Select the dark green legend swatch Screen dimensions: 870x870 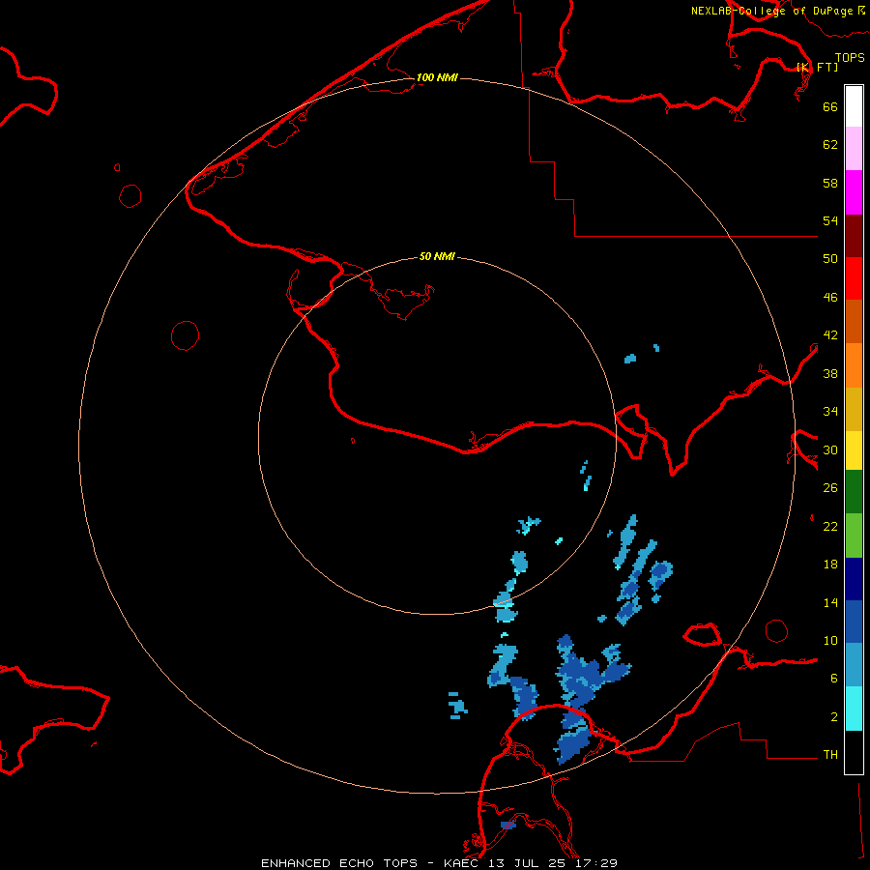(854, 492)
